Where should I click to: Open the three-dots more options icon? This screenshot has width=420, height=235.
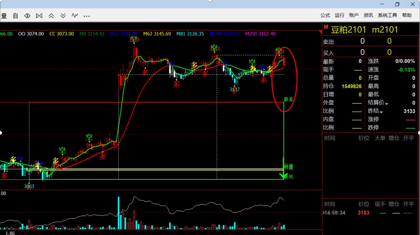pyautogui.click(x=87, y=16)
